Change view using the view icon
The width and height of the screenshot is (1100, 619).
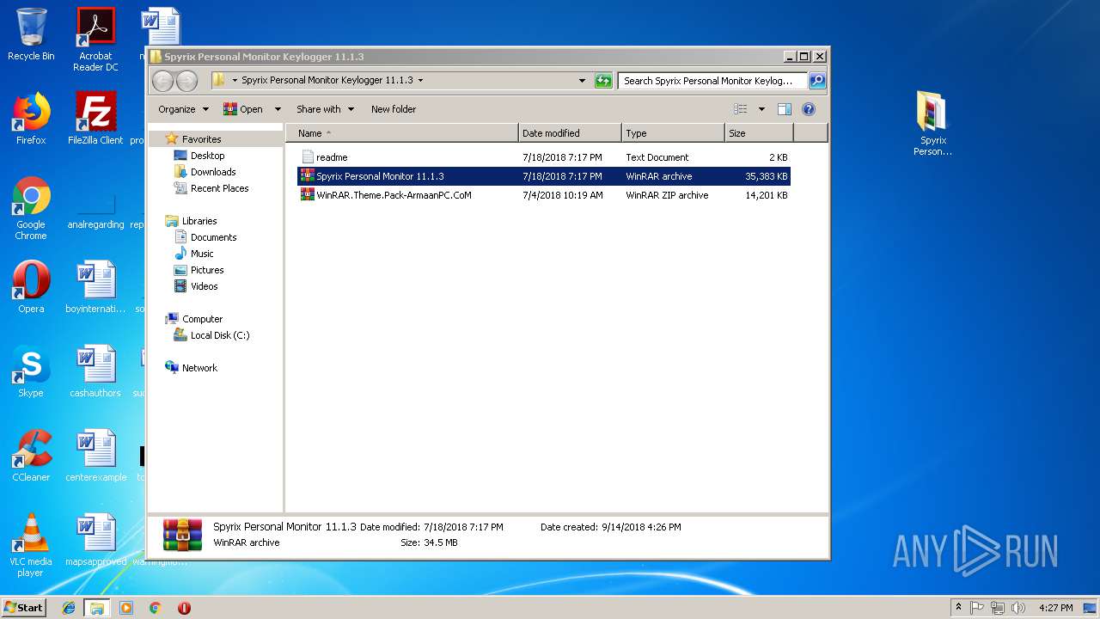tap(741, 109)
